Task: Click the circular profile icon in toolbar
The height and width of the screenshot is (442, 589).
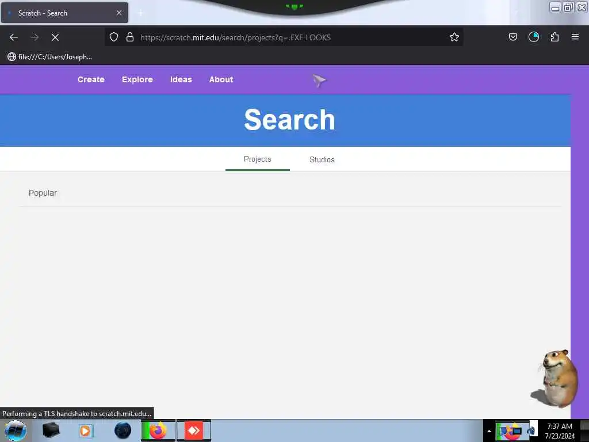Action: (x=533, y=37)
